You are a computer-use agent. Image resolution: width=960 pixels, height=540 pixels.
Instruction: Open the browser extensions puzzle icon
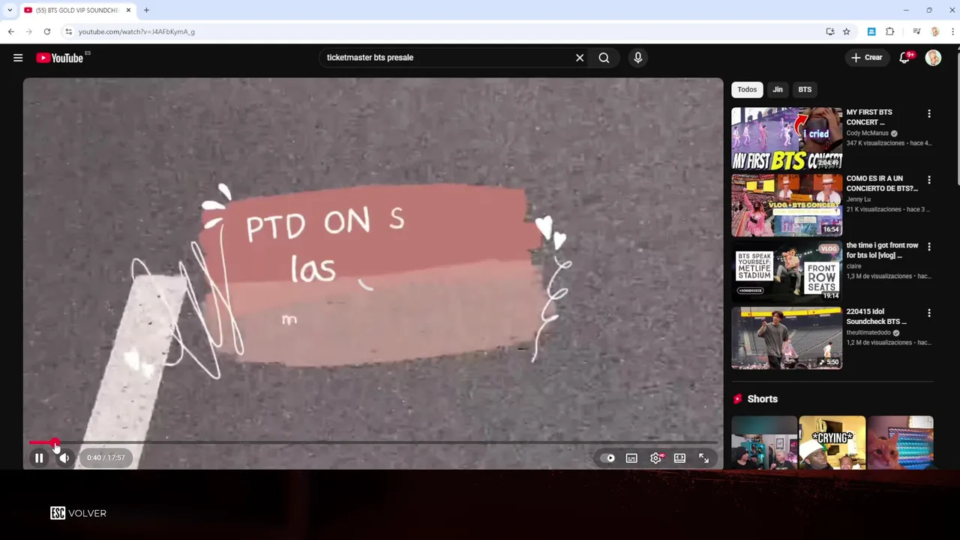tap(890, 31)
